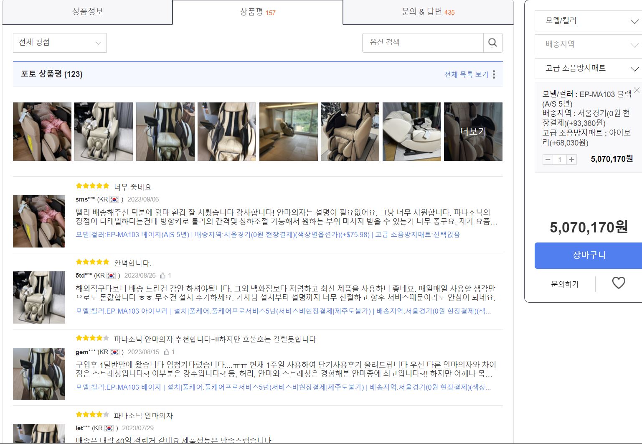Open third photo thumbnail of striped chair

point(165,132)
